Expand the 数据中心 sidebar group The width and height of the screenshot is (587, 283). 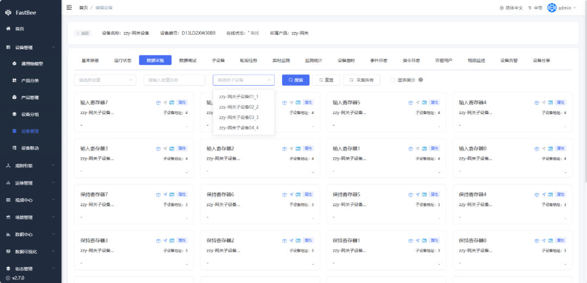click(x=30, y=234)
